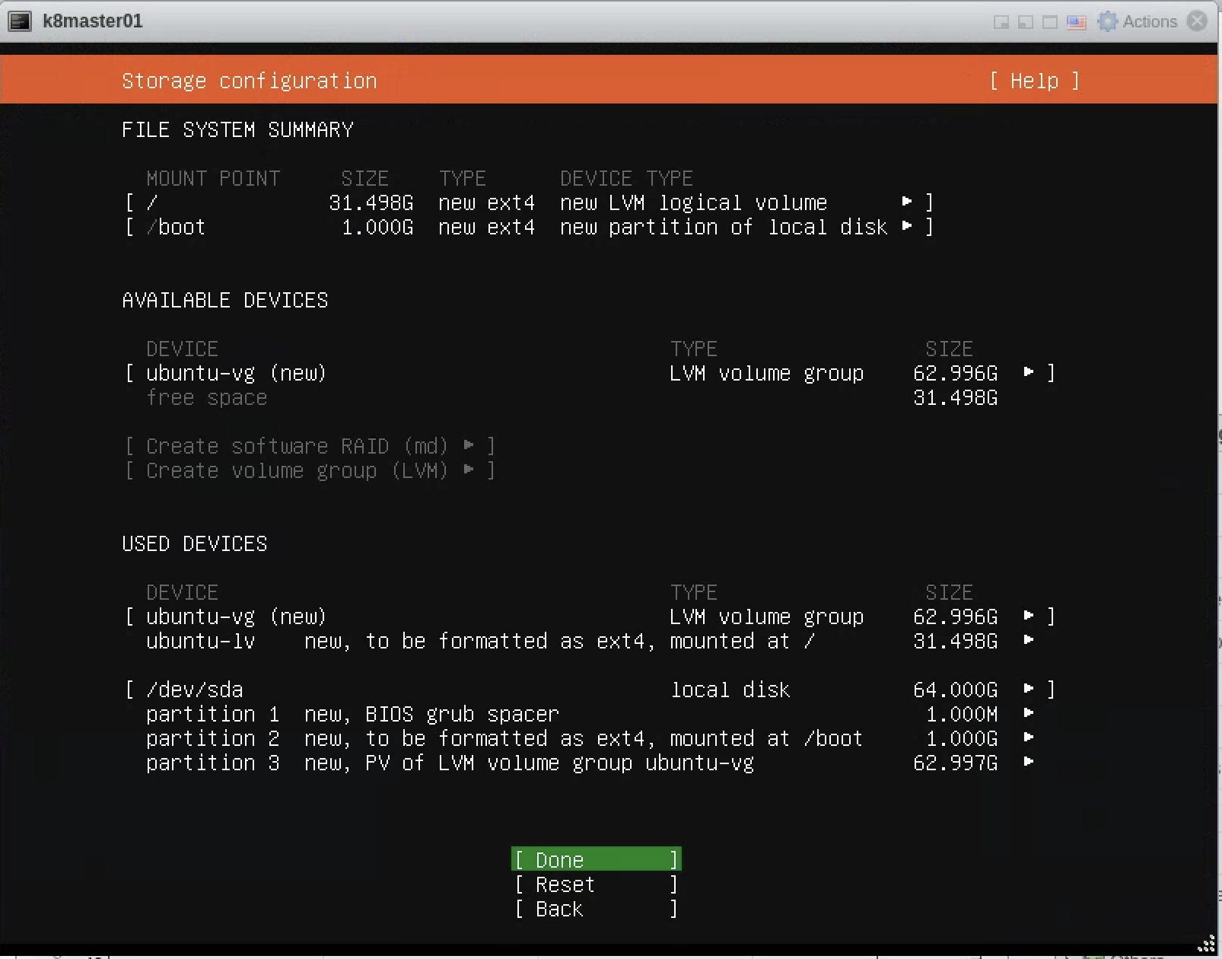Click the console icon beside k8master01
1222x959 pixels.
(x=19, y=21)
